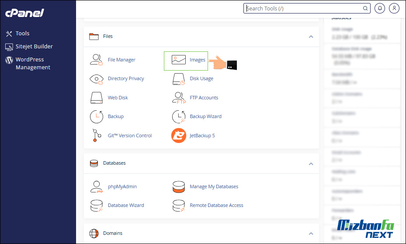This screenshot has width=406, height=244.
Task: Click the Directory Privacy eye icon
Action: 96,79
